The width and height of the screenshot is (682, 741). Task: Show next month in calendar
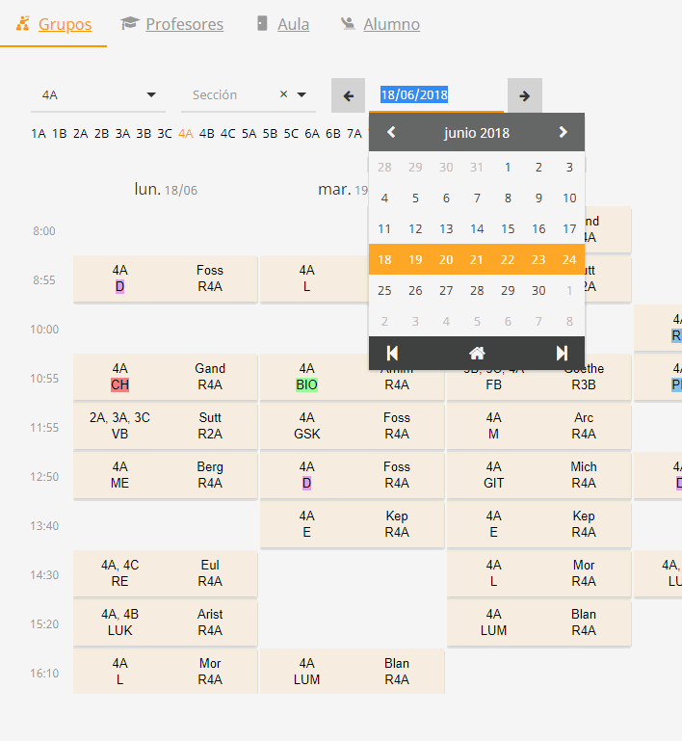[563, 132]
